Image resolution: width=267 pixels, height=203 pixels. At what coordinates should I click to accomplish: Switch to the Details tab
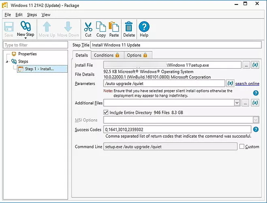(82, 55)
